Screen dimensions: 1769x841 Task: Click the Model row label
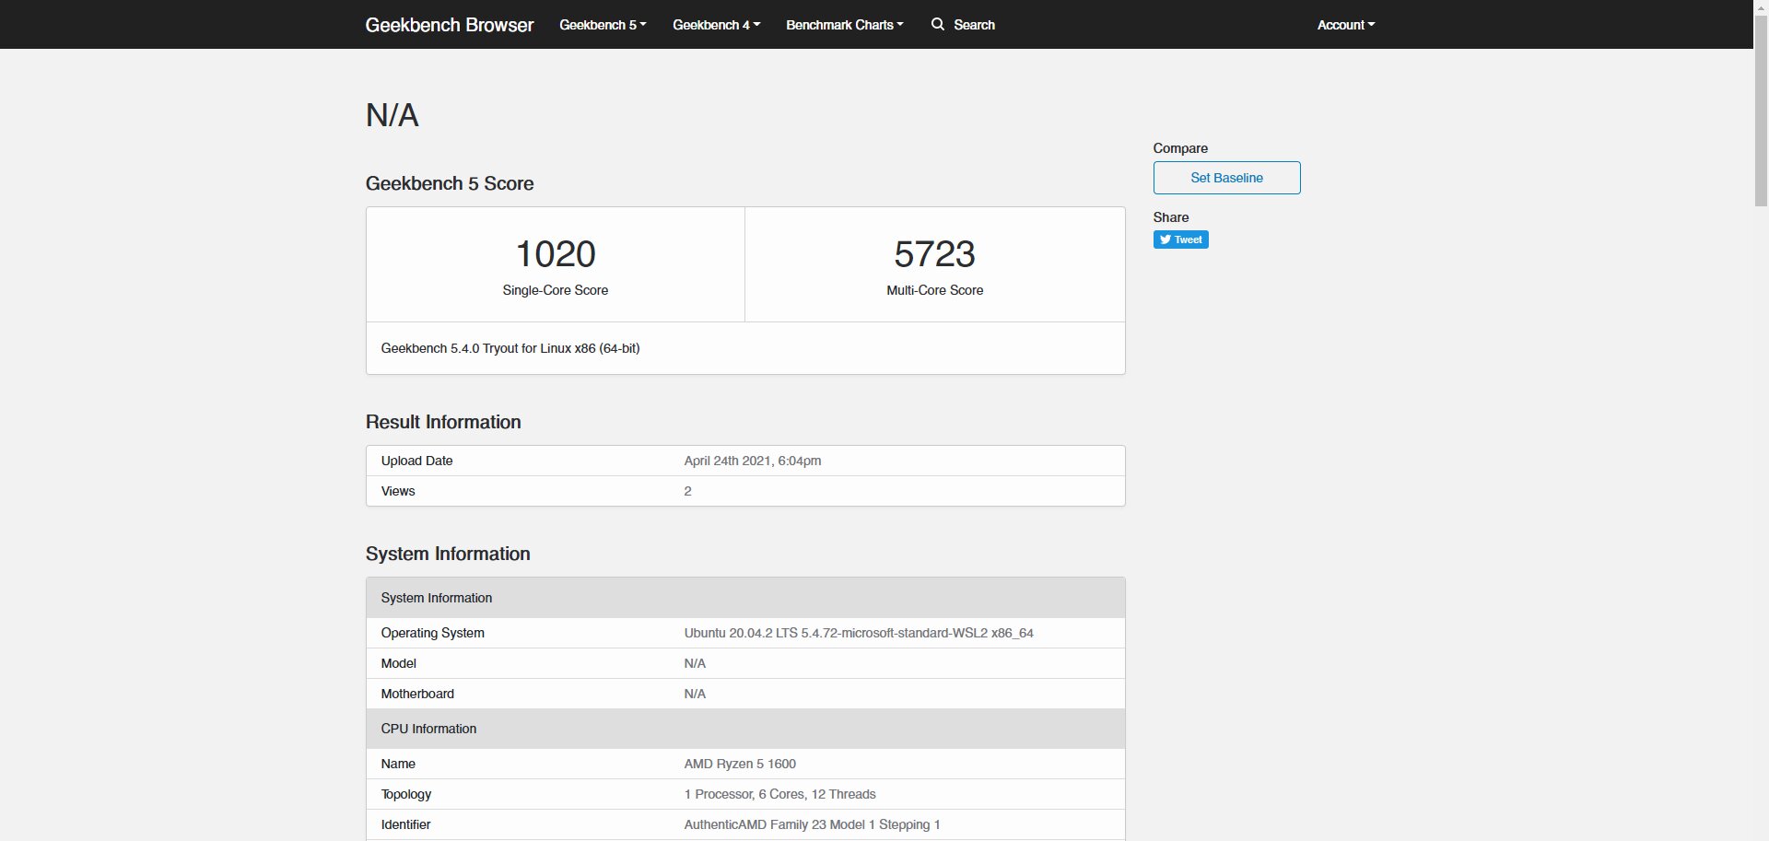399,663
